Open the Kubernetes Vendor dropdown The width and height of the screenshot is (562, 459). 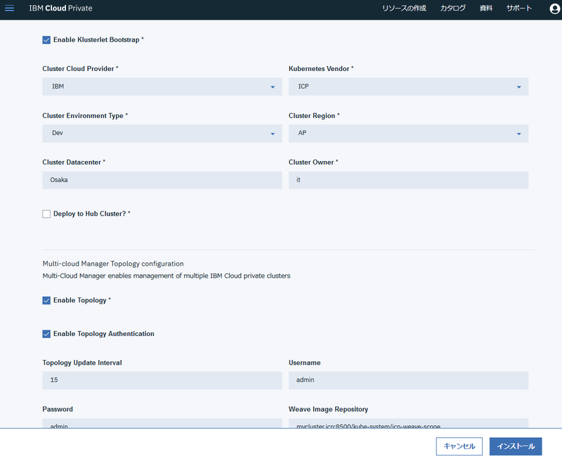pos(408,86)
